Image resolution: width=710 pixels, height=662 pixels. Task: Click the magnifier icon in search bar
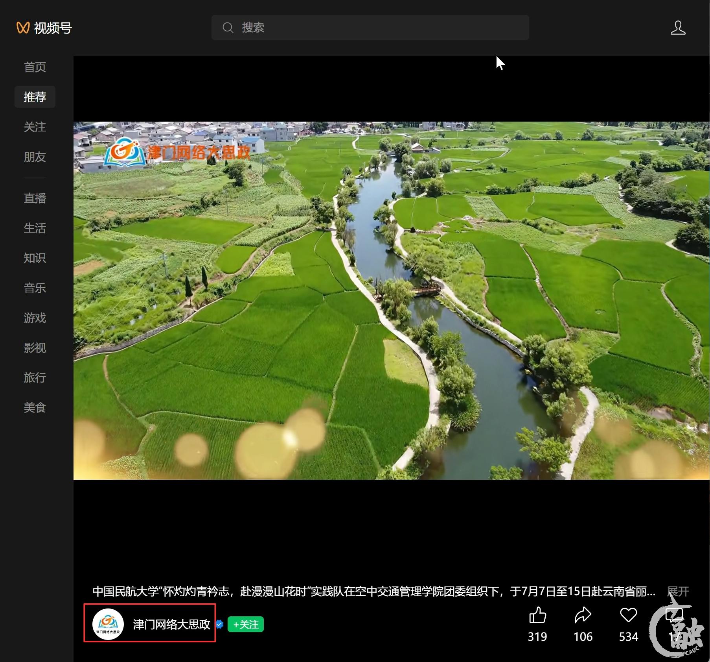[x=228, y=28]
